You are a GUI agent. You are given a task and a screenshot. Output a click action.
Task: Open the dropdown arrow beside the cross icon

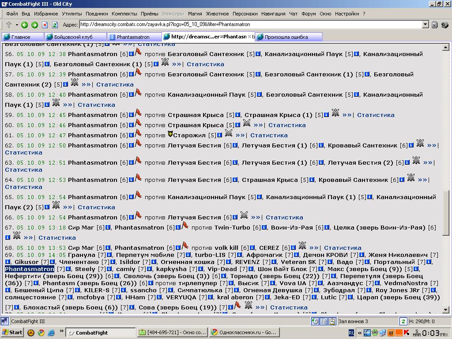pos(17,25)
